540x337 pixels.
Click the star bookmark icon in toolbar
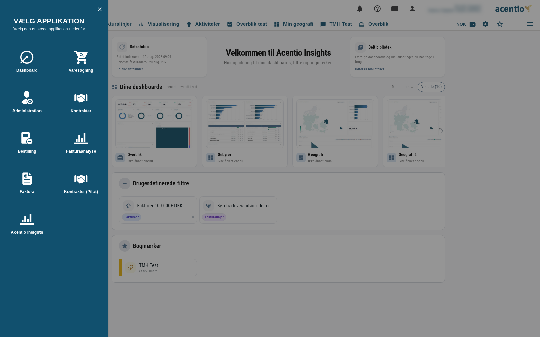[x=500, y=24]
